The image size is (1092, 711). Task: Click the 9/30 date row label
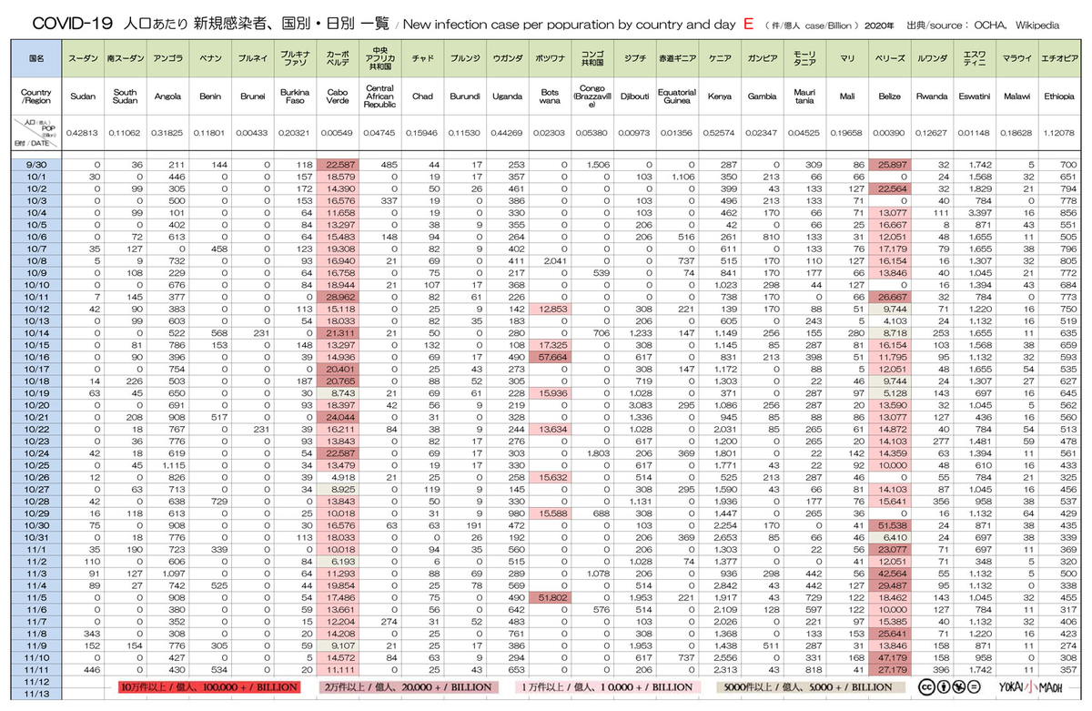tap(37, 164)
